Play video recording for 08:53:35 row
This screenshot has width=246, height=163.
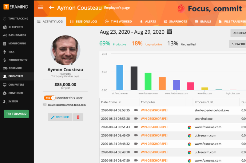pos(136,110)
